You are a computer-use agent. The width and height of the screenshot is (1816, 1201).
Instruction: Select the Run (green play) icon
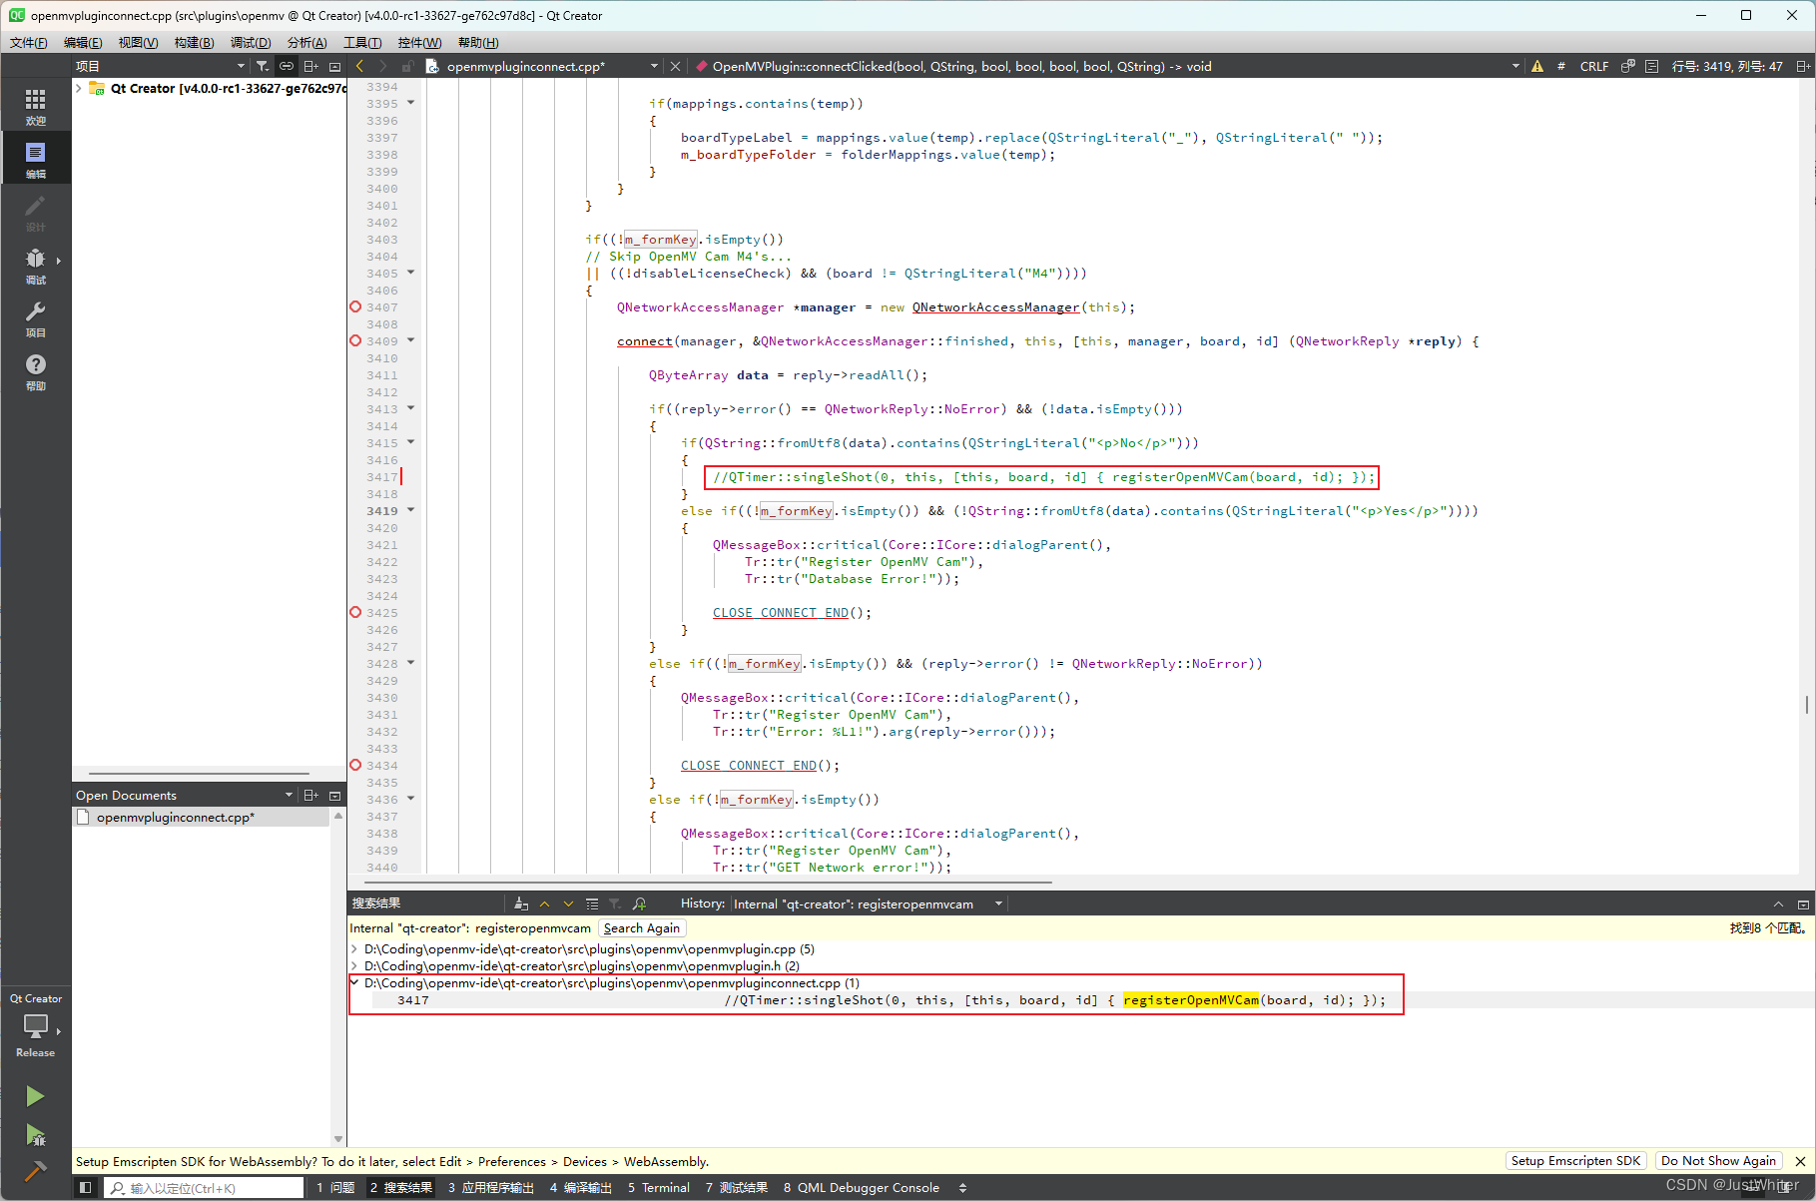click(x=36, y=1095)
